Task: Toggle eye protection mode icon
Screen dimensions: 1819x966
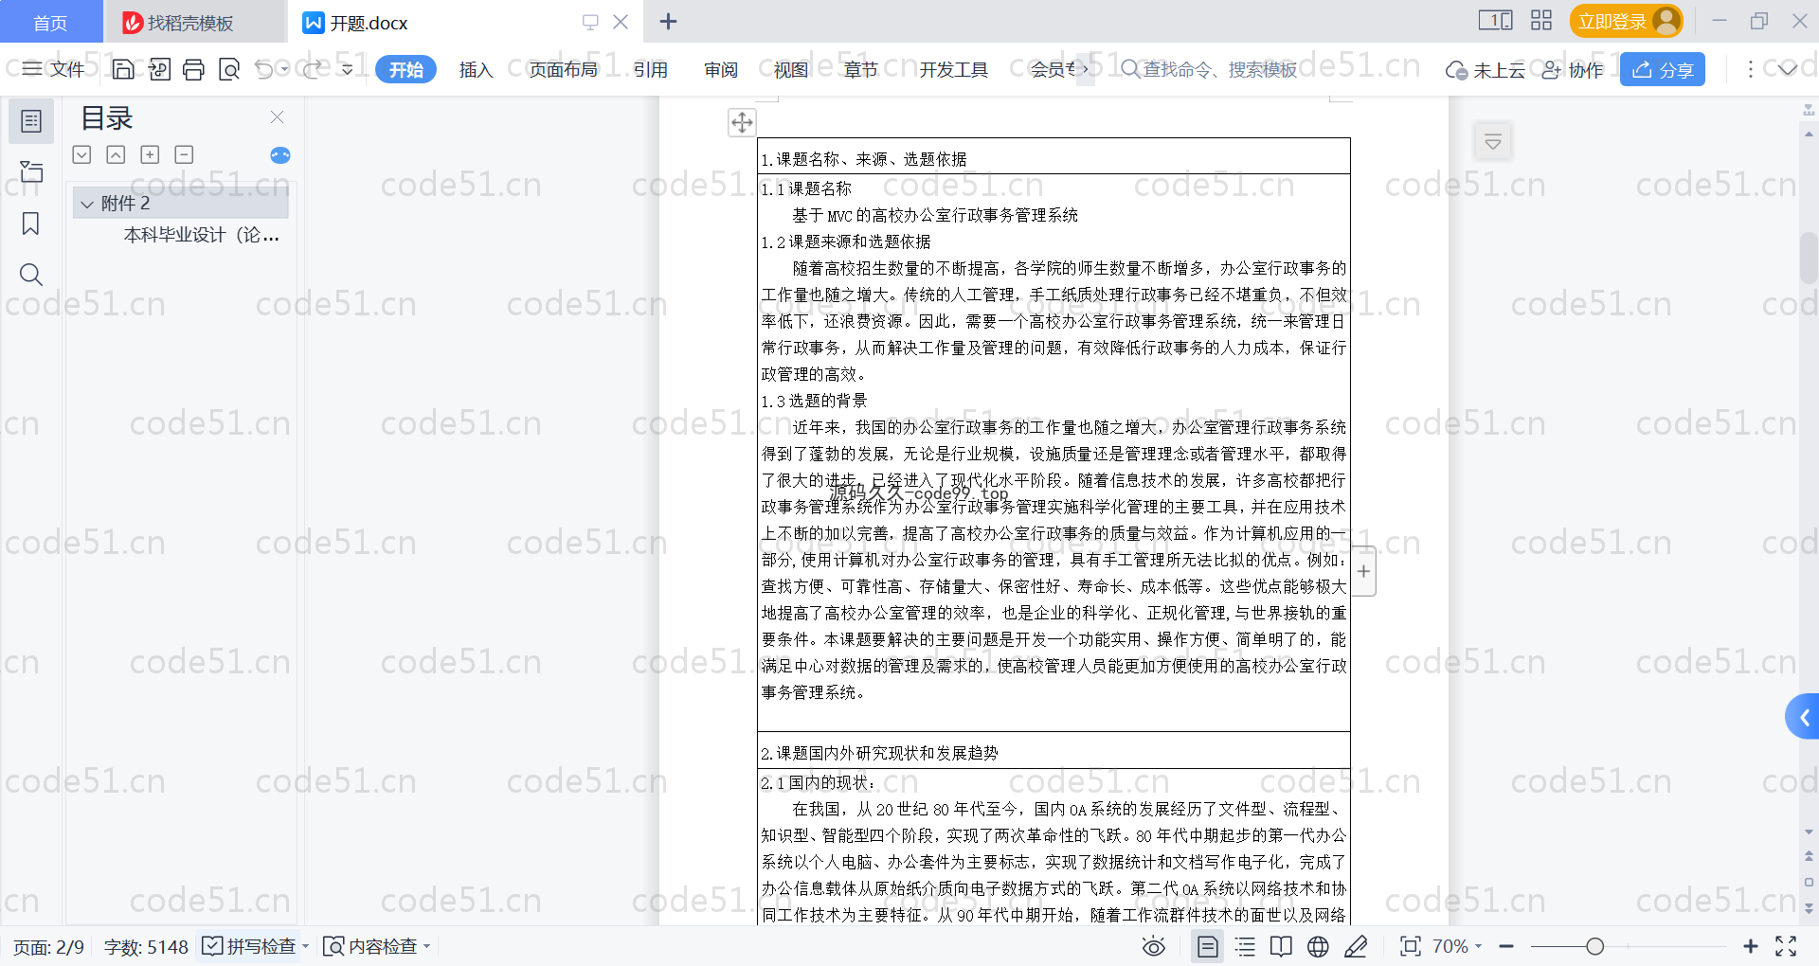Action: click(1153, 946)
